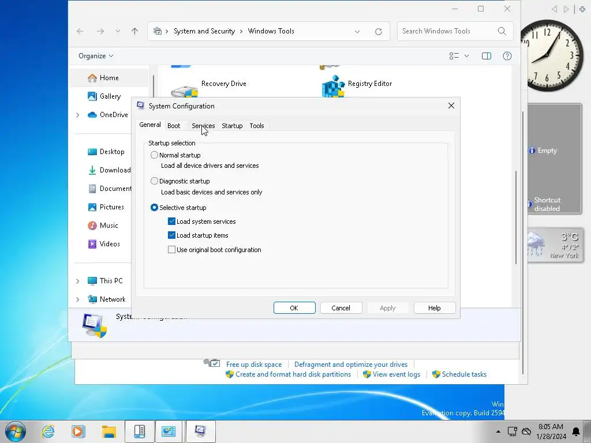This screenshot has width=591, height=443.
Task: Switch to Control Panel taskbar button
Action: (x=169, y=431)
